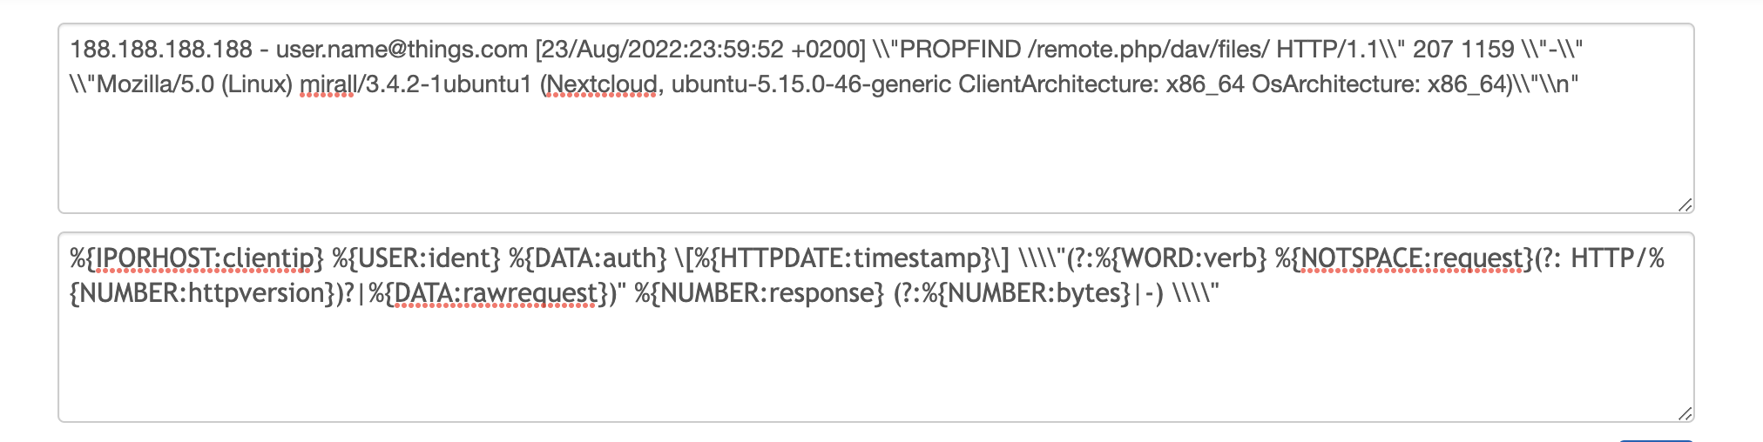The height and width of the screenshot is (442, 1763).
Task: Click the blue button below the pattern field
Action: [x=1655, y=439]
